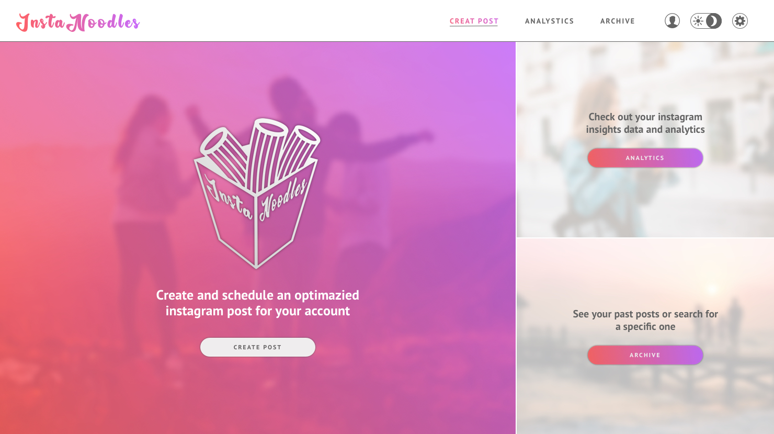
Task: Click the white Create Post button
Action: click(258, 347)
